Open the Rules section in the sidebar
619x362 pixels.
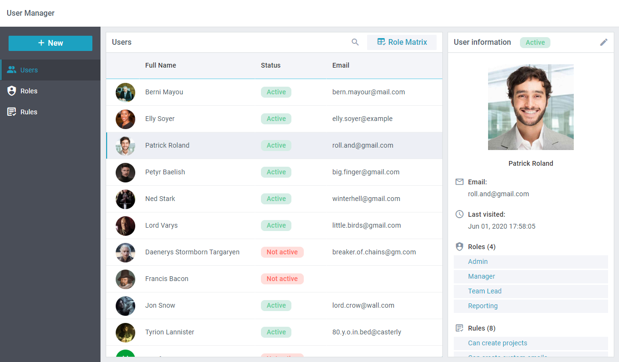29,112
